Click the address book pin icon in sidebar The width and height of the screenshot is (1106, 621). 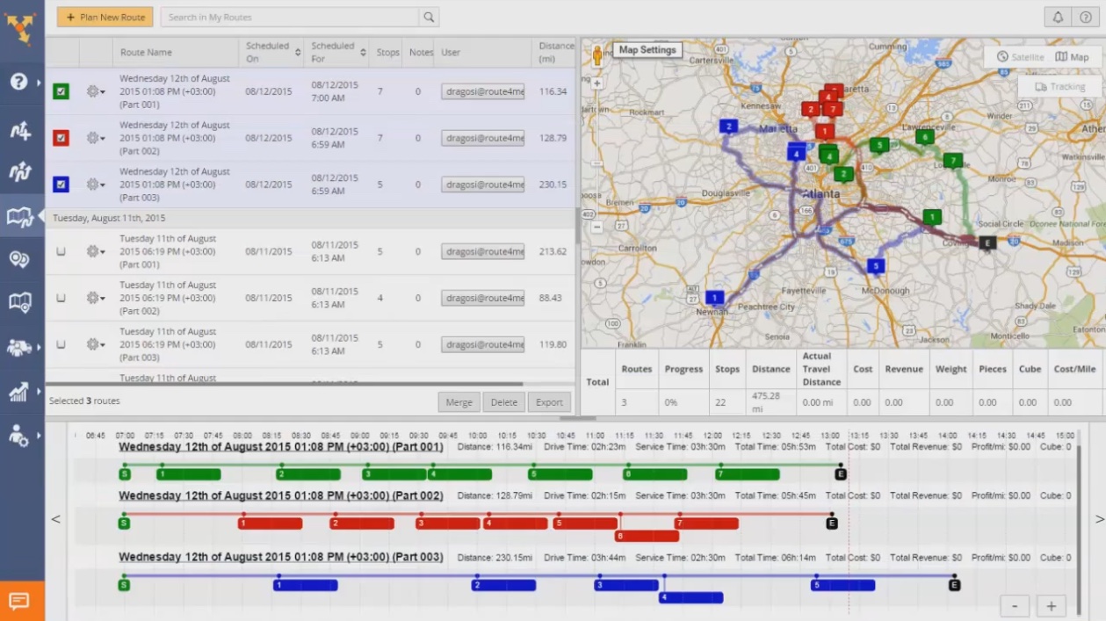point(21,259)
